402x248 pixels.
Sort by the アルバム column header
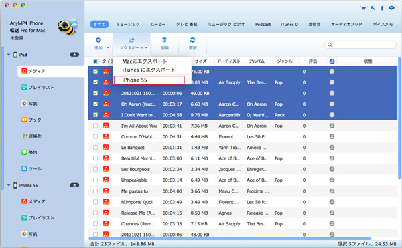(x=257, y=61)
